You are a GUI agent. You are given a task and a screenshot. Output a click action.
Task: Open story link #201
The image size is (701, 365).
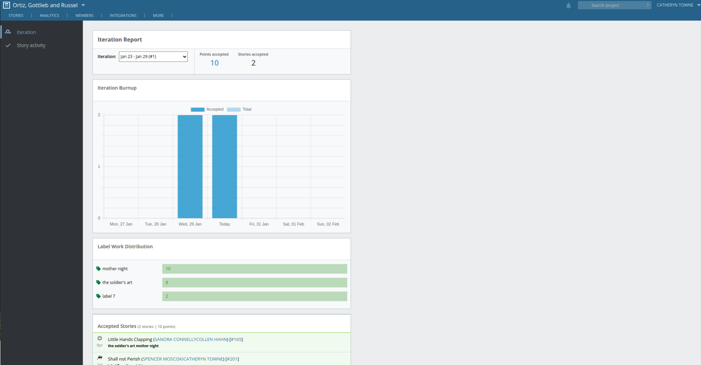pos(232,359)
